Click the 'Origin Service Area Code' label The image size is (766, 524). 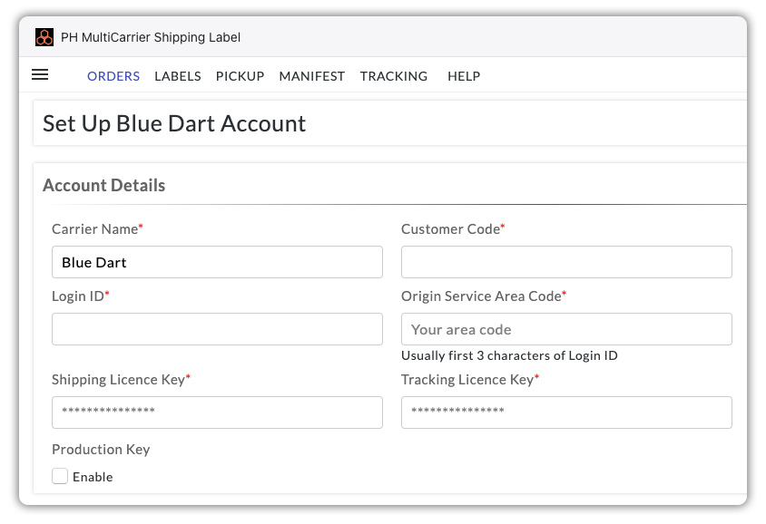484,296
